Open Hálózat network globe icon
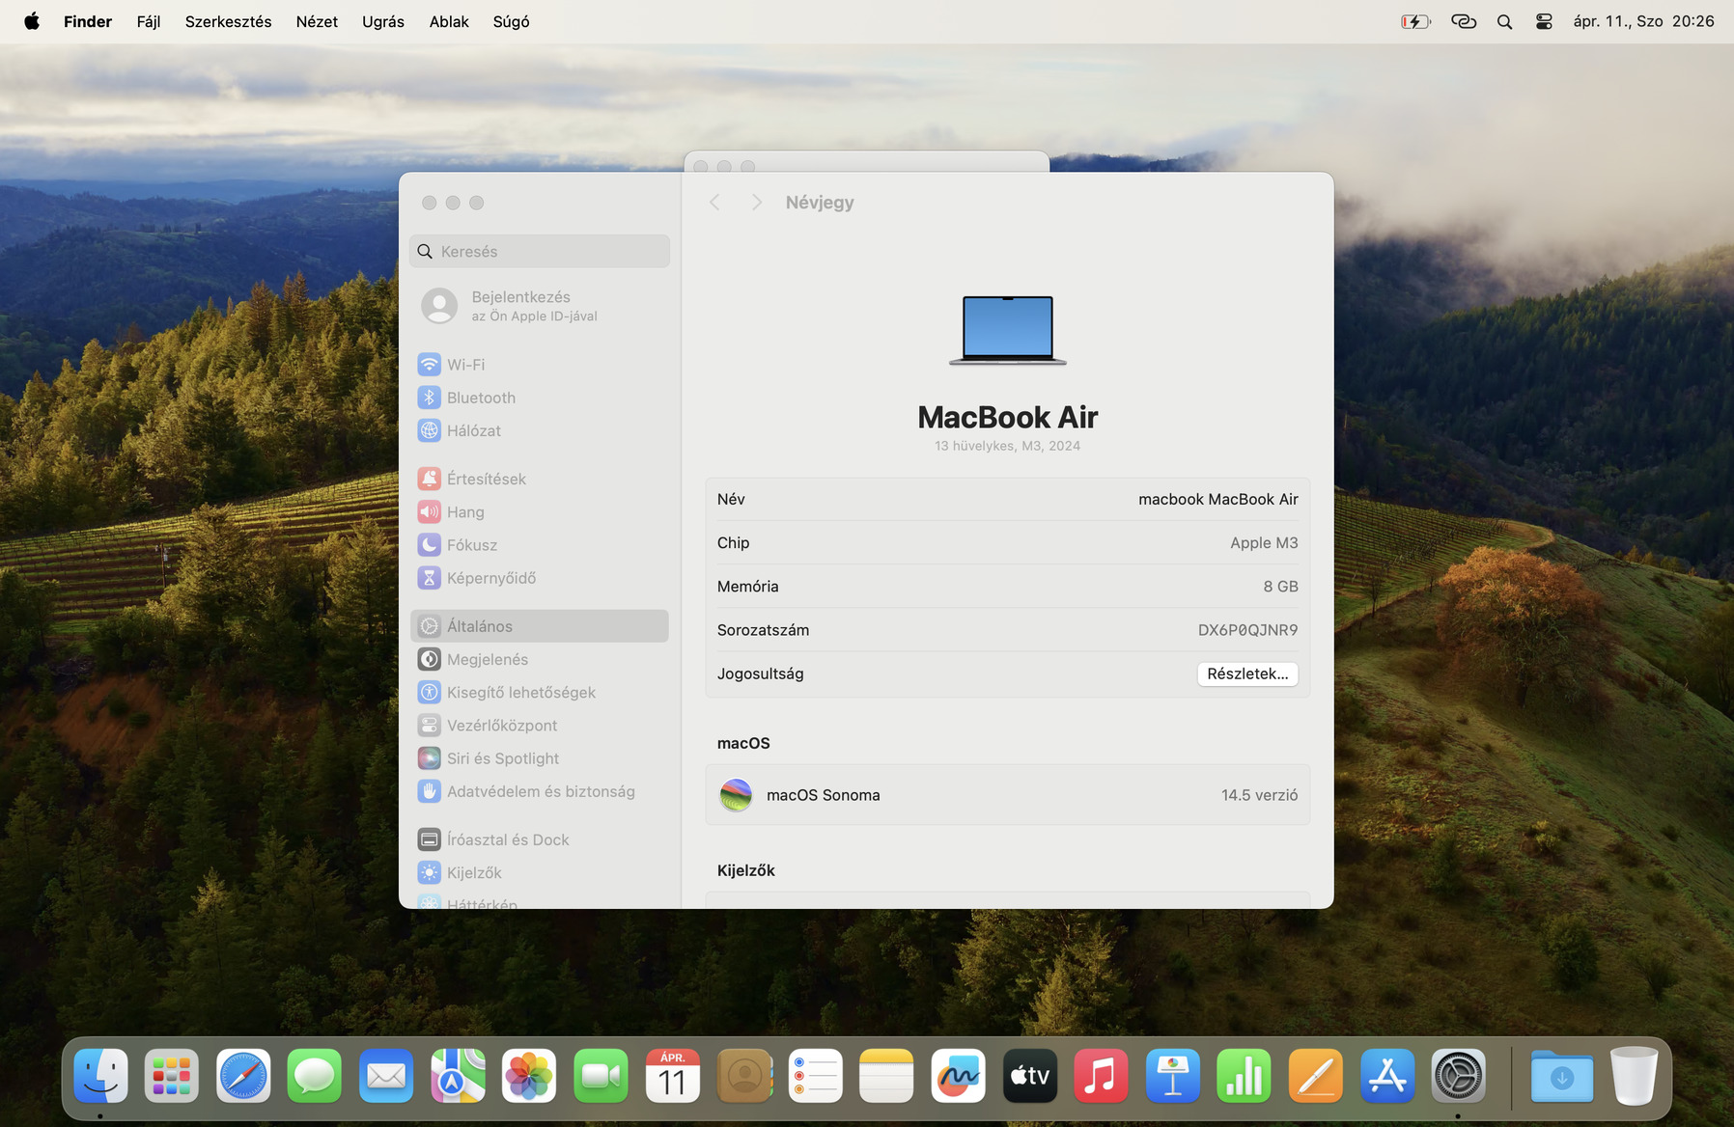 click(429, 430)
